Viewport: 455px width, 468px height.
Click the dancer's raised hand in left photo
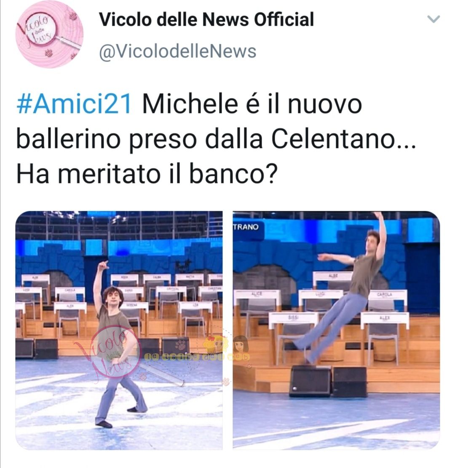103,264
